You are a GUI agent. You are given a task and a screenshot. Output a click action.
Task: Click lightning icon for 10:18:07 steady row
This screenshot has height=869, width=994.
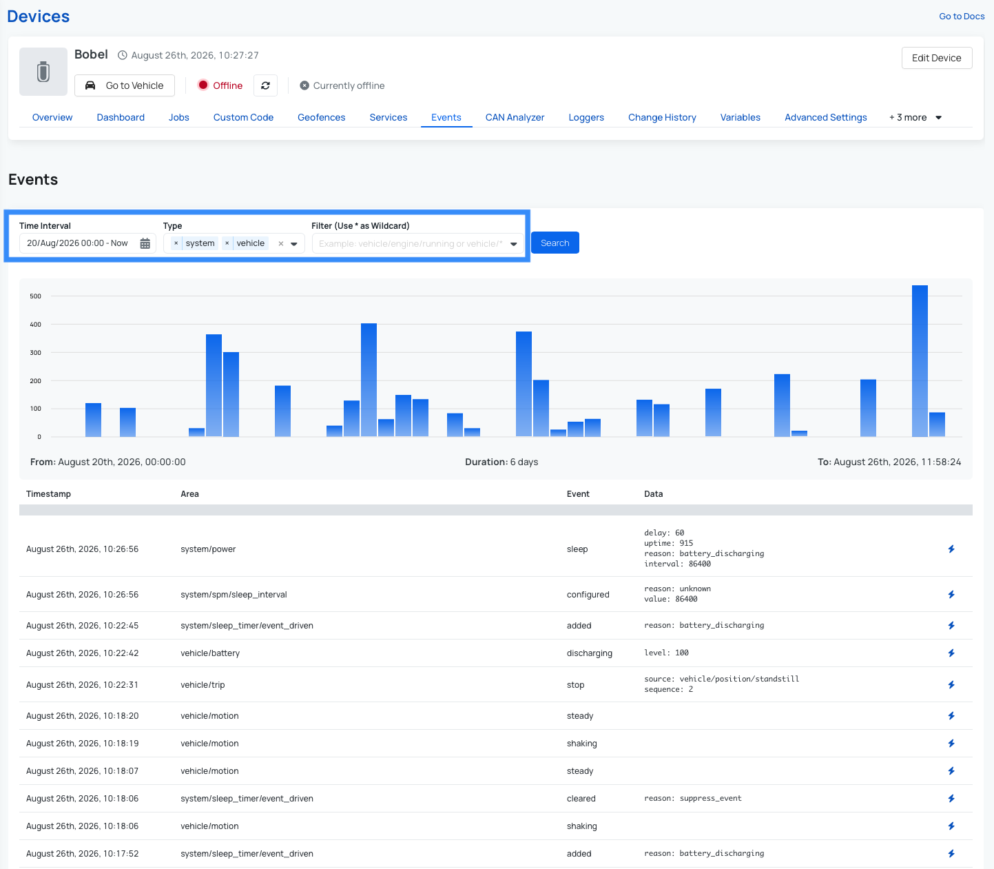click(951, 771)
